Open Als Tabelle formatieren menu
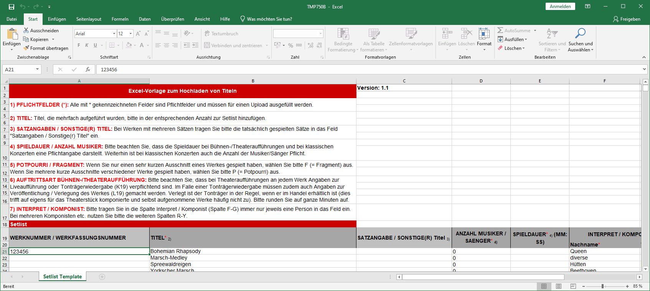 point(374,40)
